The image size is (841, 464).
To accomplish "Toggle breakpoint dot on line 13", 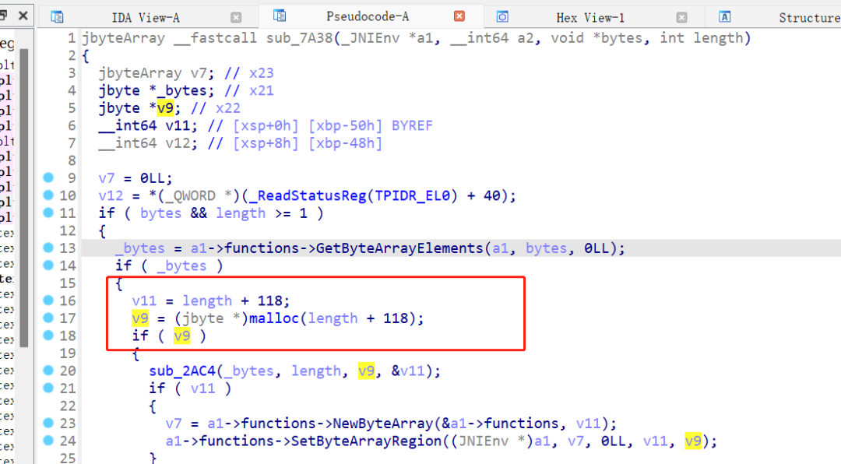I will [48, 248].
